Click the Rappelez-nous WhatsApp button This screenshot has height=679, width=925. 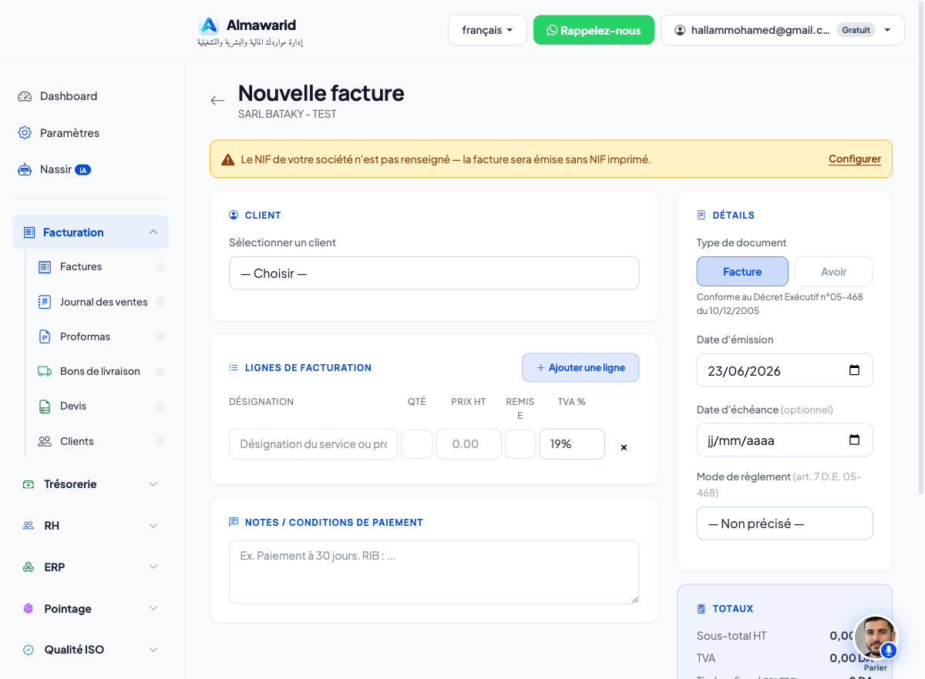594,30
